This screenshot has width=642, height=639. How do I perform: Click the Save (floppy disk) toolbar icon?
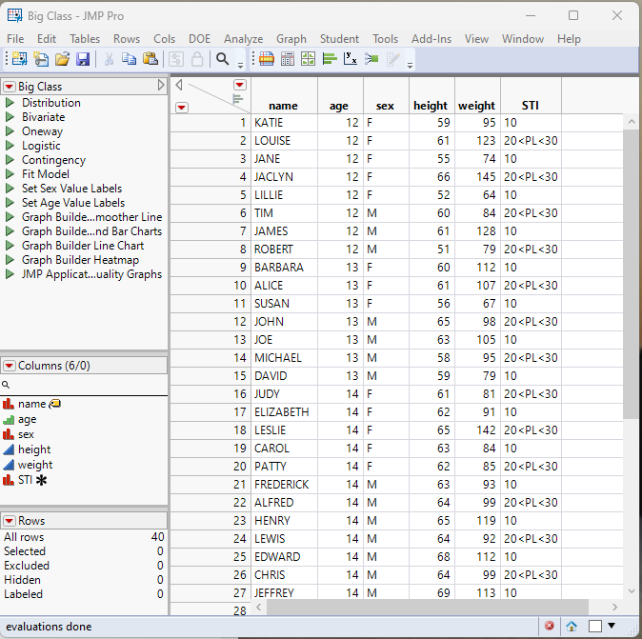point(83,59)
